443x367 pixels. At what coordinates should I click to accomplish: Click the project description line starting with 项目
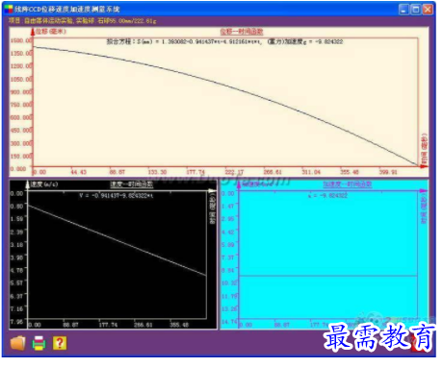click(83, 21)
